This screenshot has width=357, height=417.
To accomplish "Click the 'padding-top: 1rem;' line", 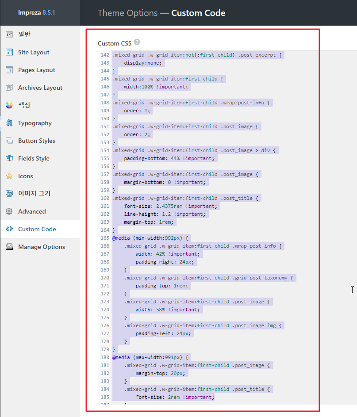I will 162,286.
